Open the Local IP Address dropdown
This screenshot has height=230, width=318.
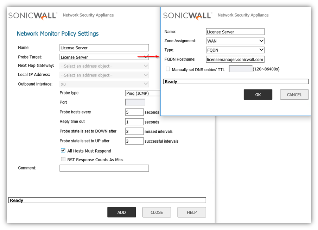(104, 75)
